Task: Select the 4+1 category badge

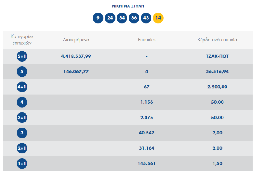Action: tap(22, 87)
